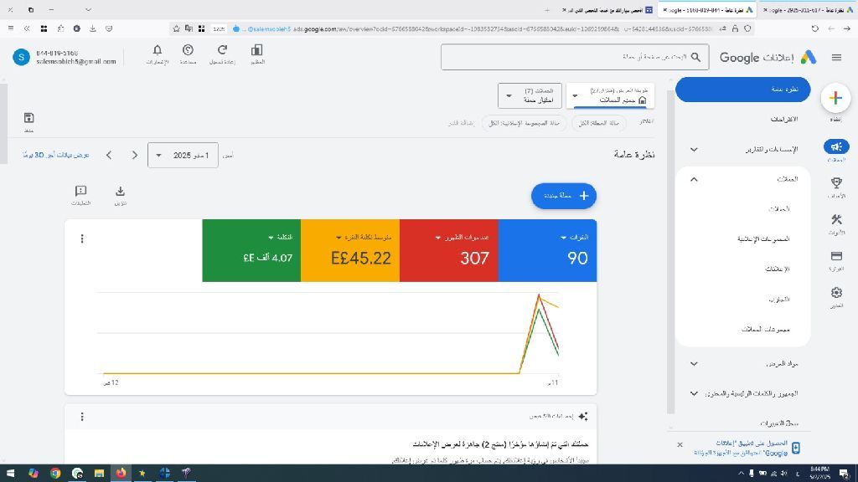The width and height of the screenshot is (858, 482).
Task: Expand the Insights and reports section
Action: pyautogui.click(x=694, y=149)
